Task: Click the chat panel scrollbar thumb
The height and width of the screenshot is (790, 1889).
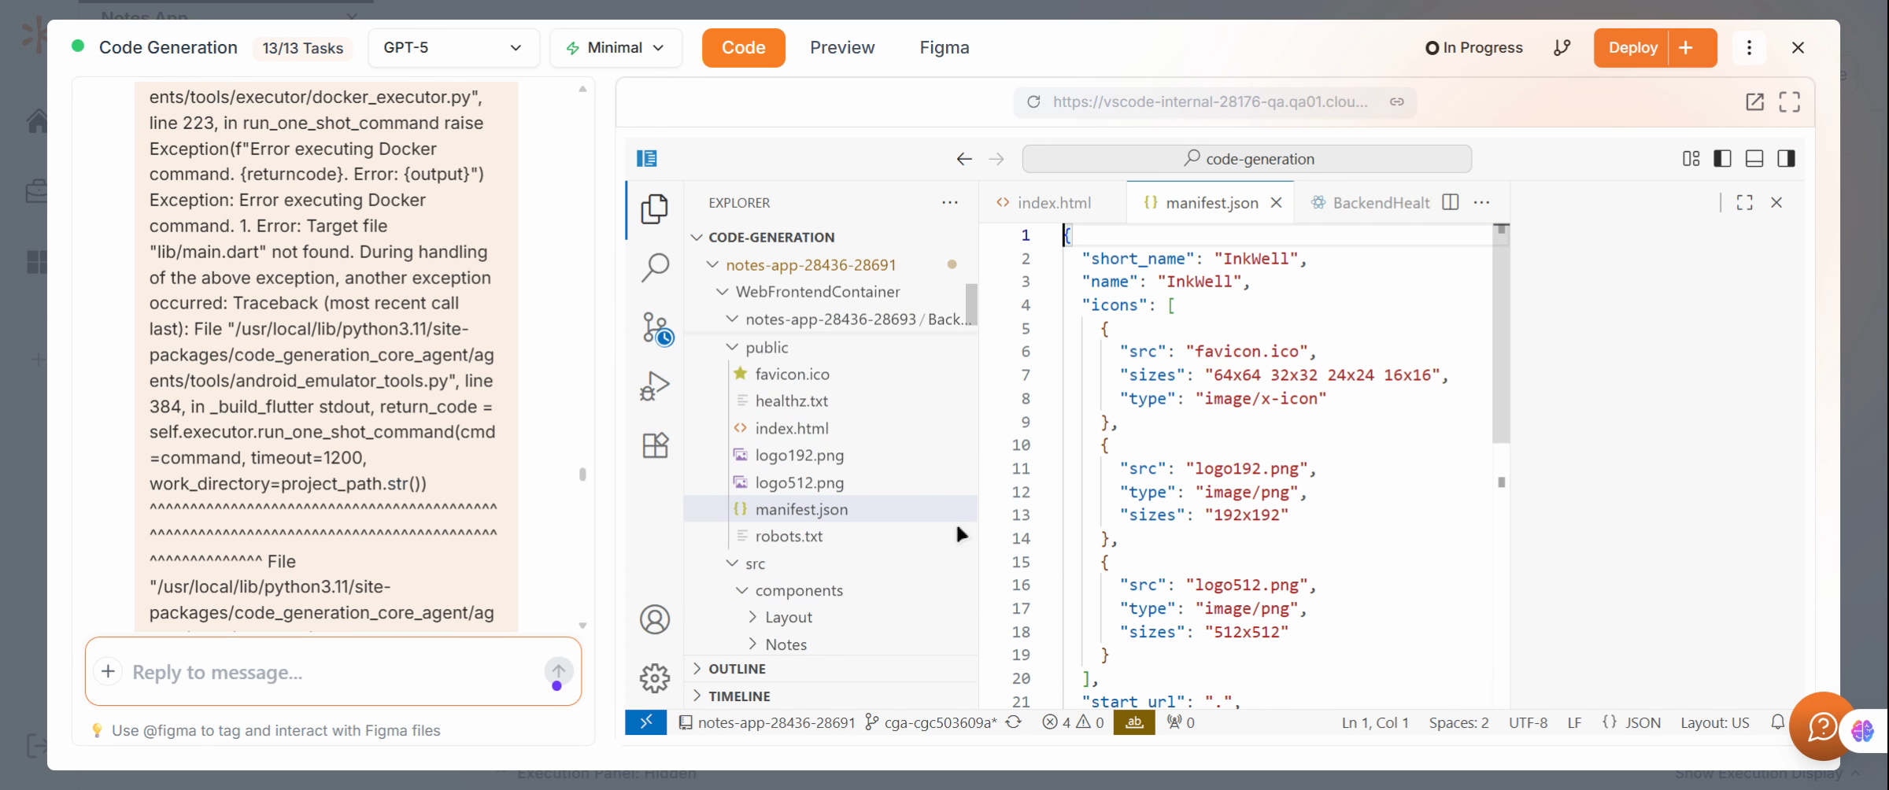Action: coord(582,474)
